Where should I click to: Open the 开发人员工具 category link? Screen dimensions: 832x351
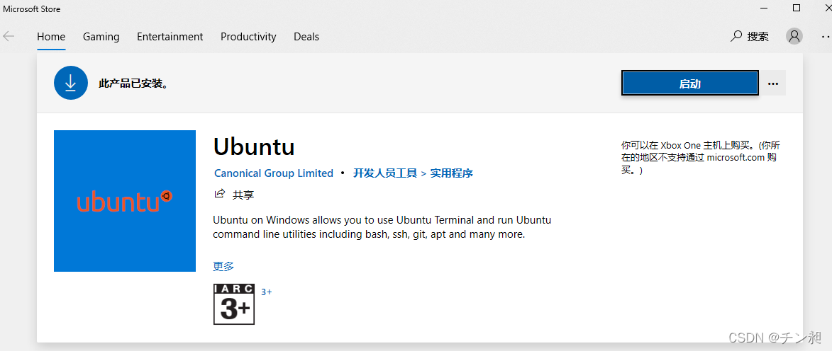point(385,173)
